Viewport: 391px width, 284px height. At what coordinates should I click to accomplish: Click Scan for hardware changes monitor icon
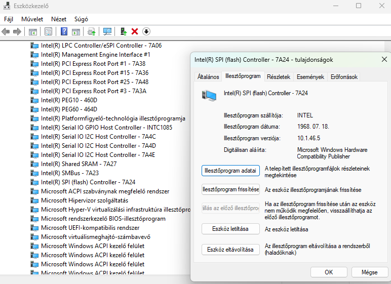click(107, 32)
